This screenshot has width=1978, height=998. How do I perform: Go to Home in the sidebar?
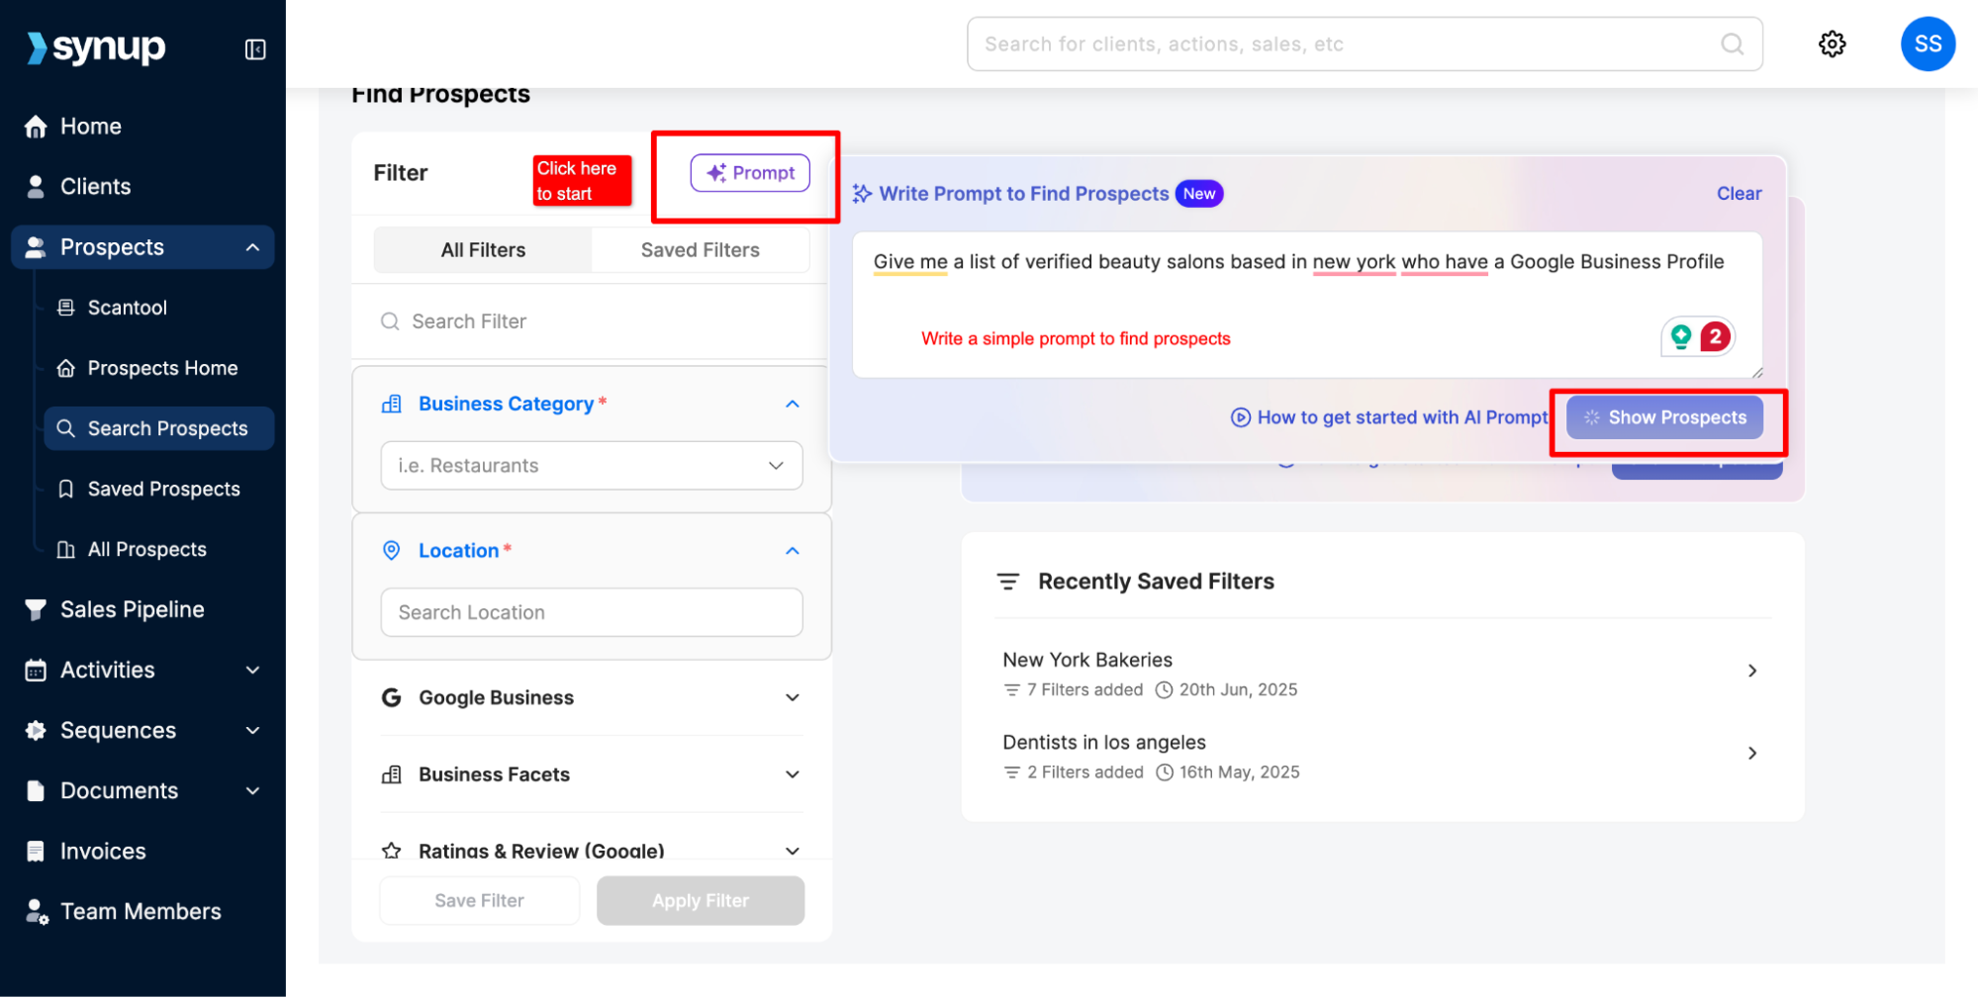pyautogui.click(x=91, y=127)
